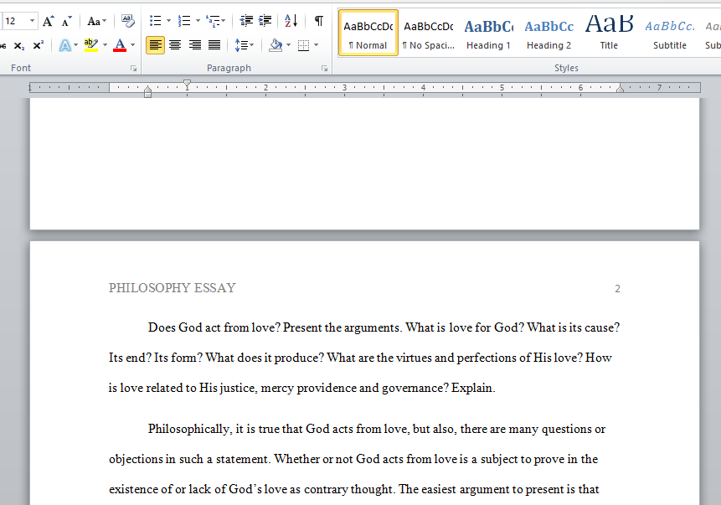Apply Subtitle style
The height and width of the screenshot is (505, 721).
tap(670, 33)
